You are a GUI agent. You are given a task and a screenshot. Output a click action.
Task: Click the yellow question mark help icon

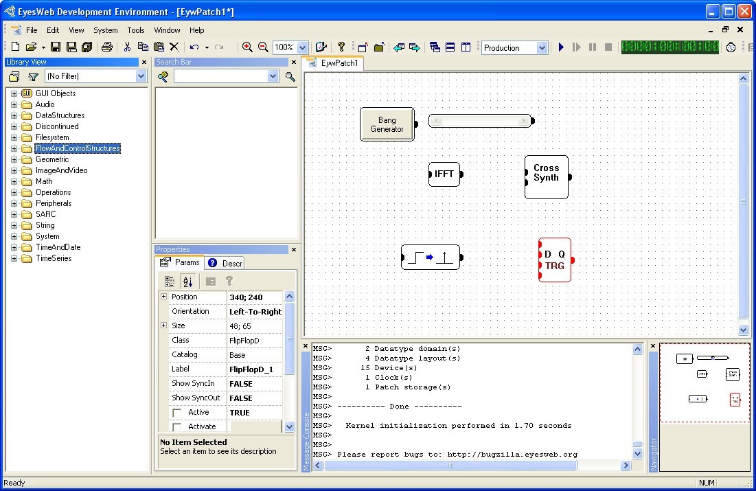pyautogui.click(x=341, y=47)
